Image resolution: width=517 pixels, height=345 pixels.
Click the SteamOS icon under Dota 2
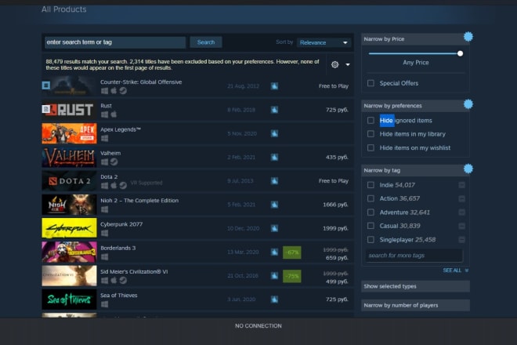pos(123,186)
